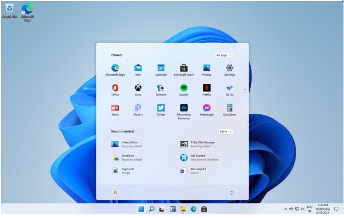Open the News app
344x218 pixels.
point(115,110)
